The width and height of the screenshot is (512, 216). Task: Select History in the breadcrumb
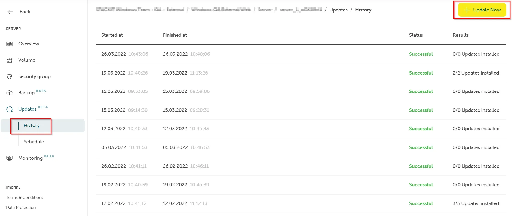363,10
